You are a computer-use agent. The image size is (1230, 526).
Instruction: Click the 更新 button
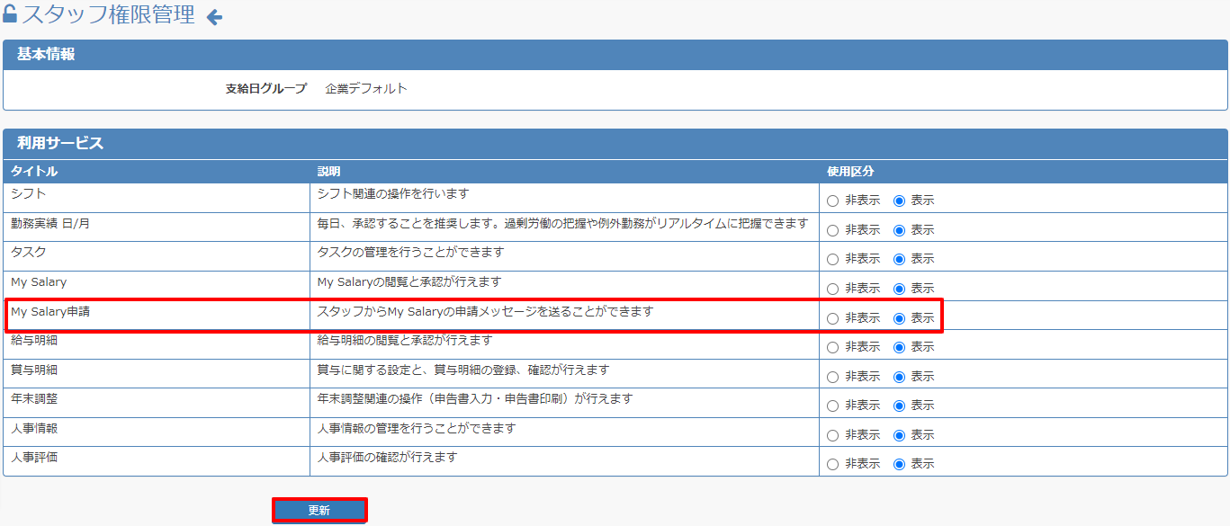point(319,510)
